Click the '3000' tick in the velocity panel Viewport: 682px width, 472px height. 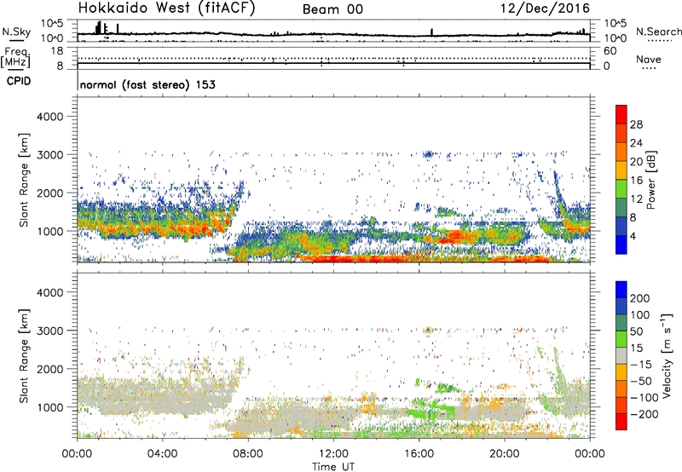[x=49, y=331]
